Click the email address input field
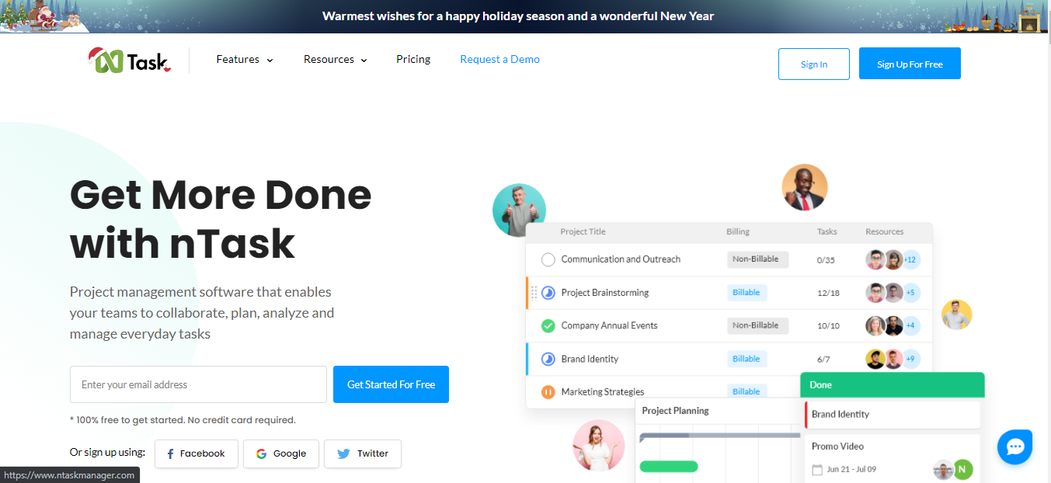The width and height of the screenshot is (1051, 483). click(x=198, y=384)
